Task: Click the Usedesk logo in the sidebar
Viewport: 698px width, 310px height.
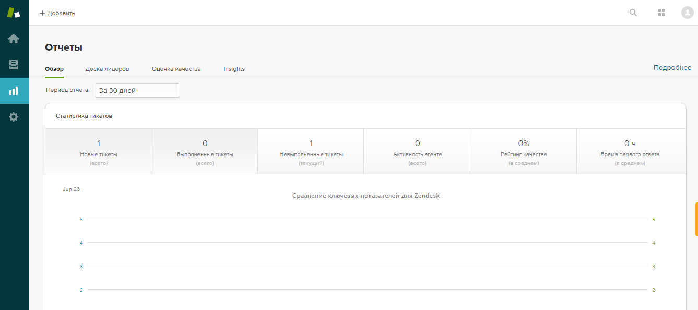Action: click(x=14, y=11)
